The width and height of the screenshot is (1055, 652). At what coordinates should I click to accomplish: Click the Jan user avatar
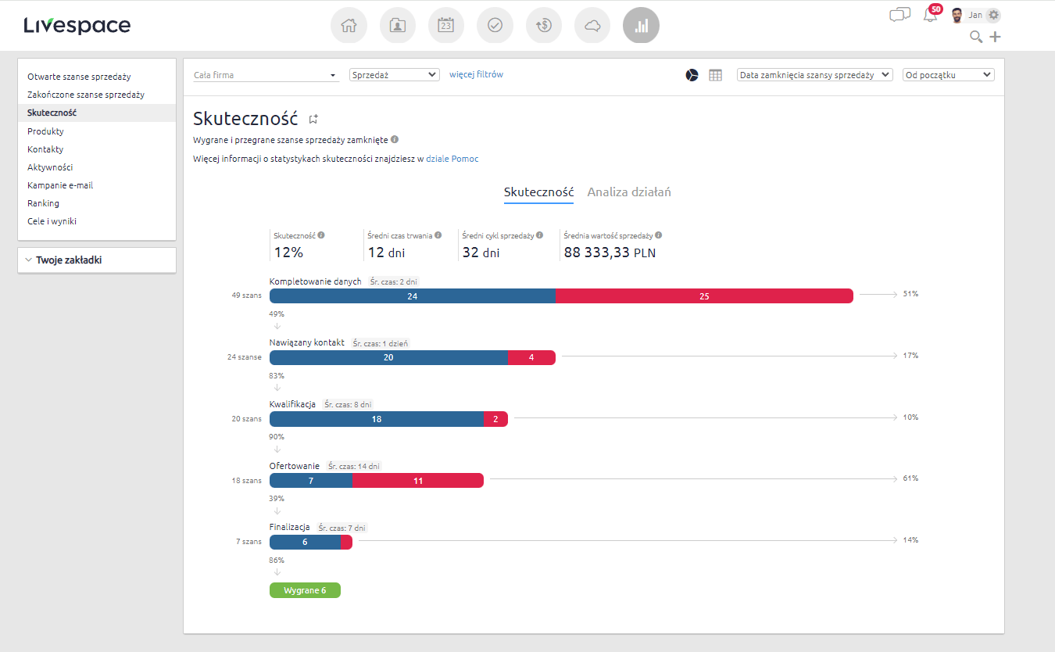tap(957, 15)
